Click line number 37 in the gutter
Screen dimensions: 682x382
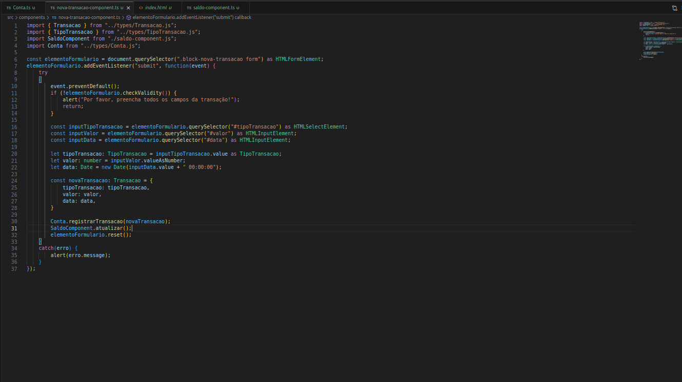pos(14,268)
